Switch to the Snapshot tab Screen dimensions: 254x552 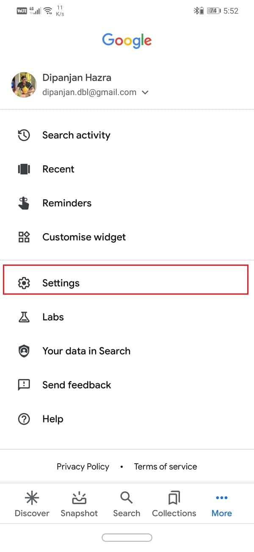(x=79, y=504)
